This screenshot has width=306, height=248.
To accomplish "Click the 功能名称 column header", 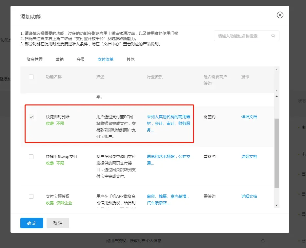I will [x=54, y=77].
